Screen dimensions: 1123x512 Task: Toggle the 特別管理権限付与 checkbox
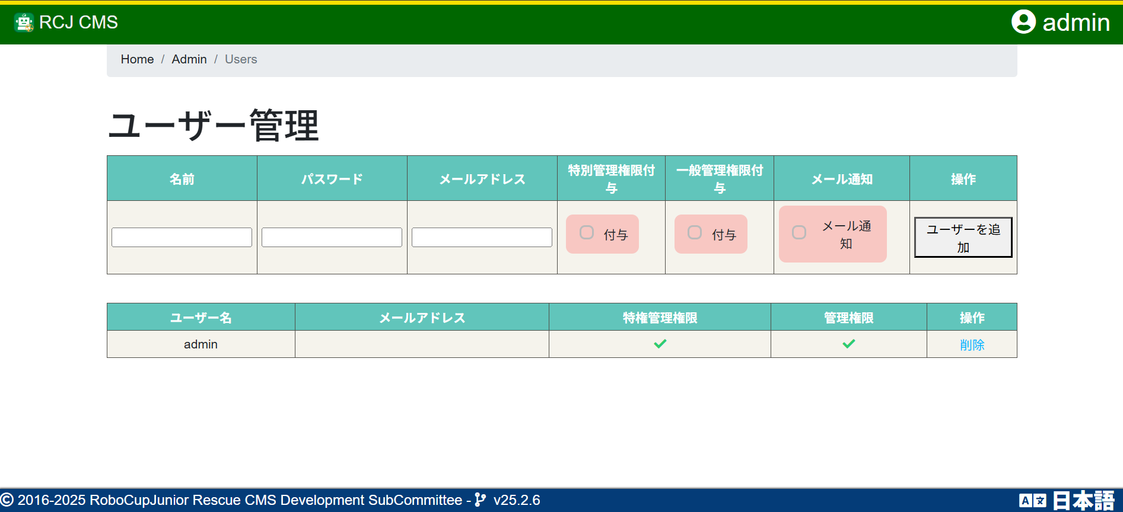[x=587, y=232]
